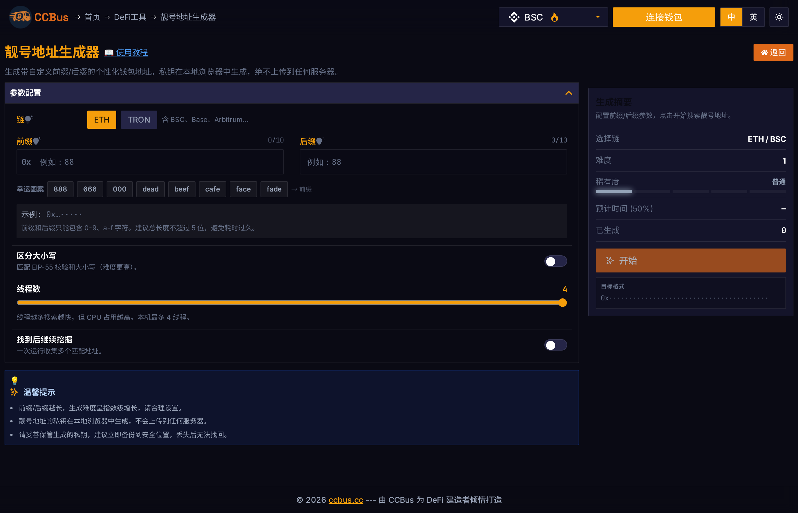798x513 pixels.
Task: Pick the 666 lucky pattern
Action: click(90, 189)
